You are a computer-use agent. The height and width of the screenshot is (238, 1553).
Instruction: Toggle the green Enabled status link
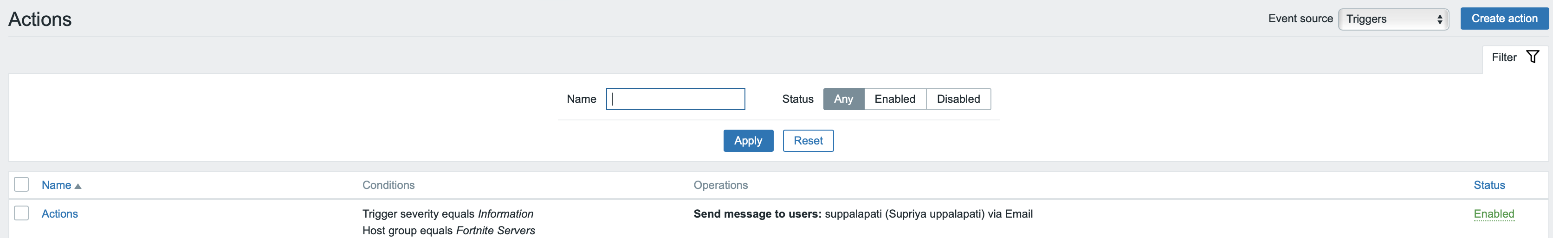1493,214
